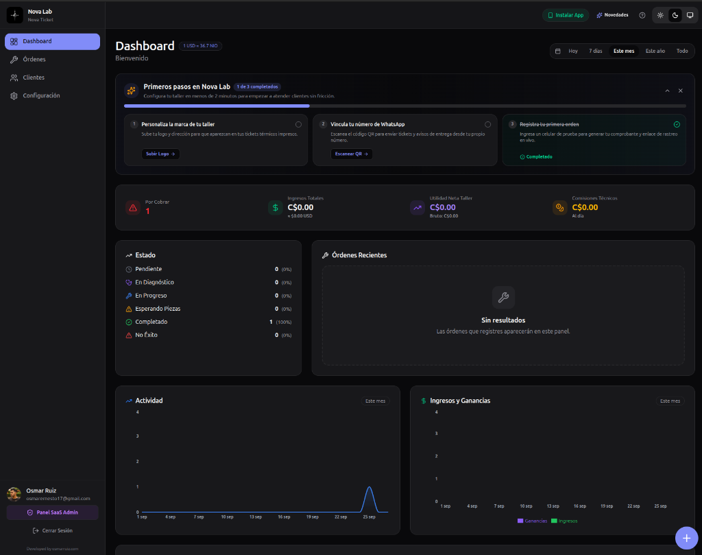Click the activity peak near 25 sep
The image size is (702, 555).
[370, 487]
